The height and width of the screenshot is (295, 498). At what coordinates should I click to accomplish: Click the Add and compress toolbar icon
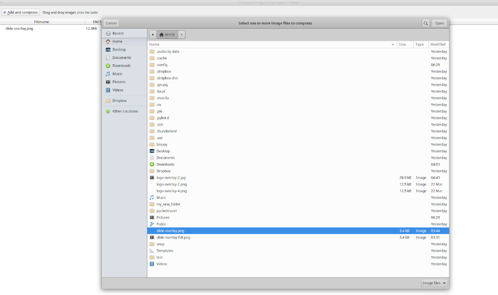6,12
